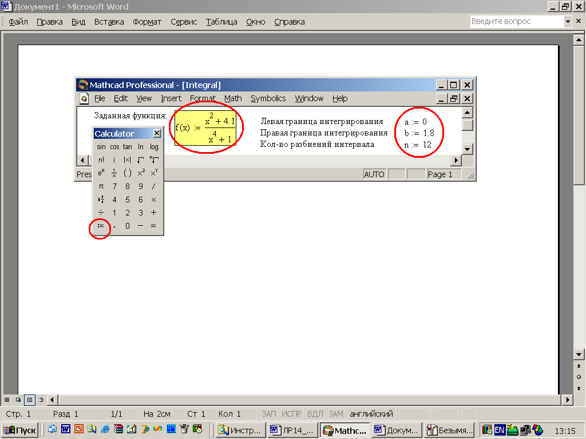The height and width of the screenshot is (439, 586).
Task: Click the parentheses ( ) button
Action: click(x=128, y=173)
